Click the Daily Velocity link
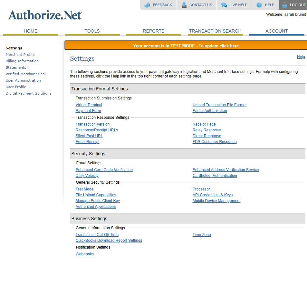 [x=87, y=176]
